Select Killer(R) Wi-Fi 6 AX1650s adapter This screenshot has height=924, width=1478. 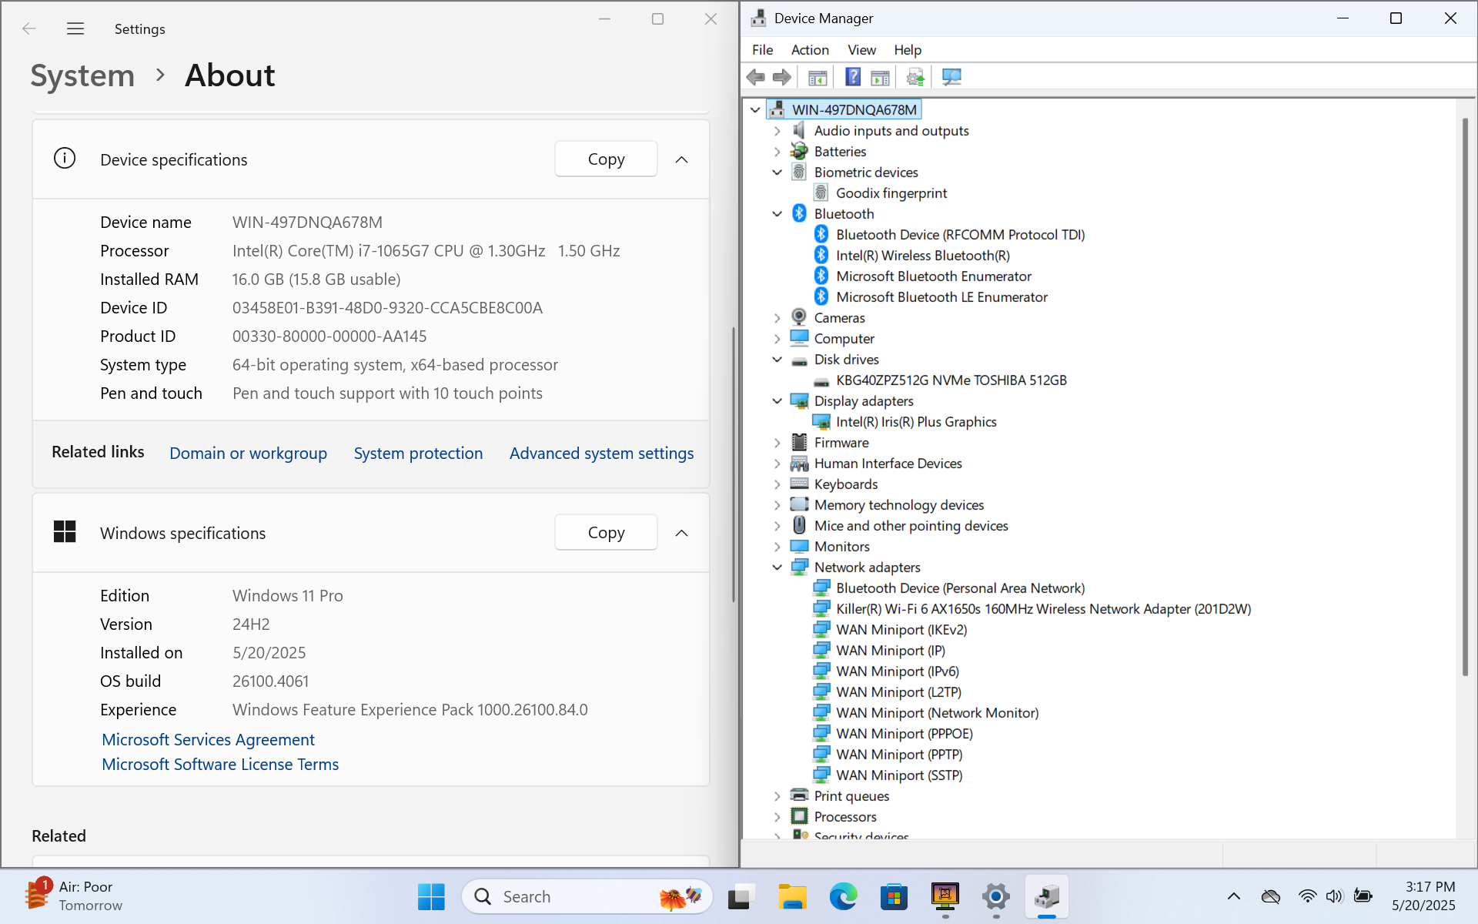pos(1043,609)
